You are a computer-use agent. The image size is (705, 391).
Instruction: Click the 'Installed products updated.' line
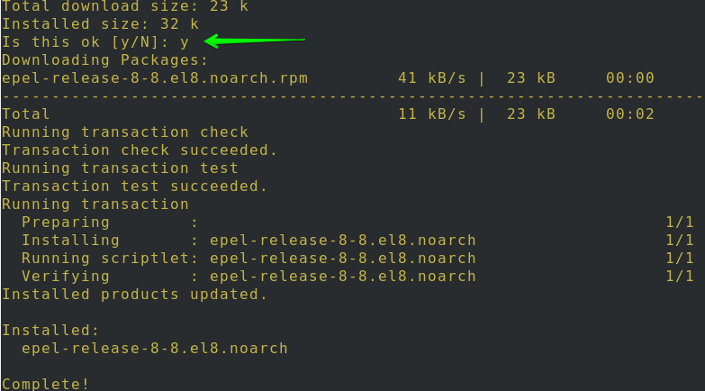[134, 295]
